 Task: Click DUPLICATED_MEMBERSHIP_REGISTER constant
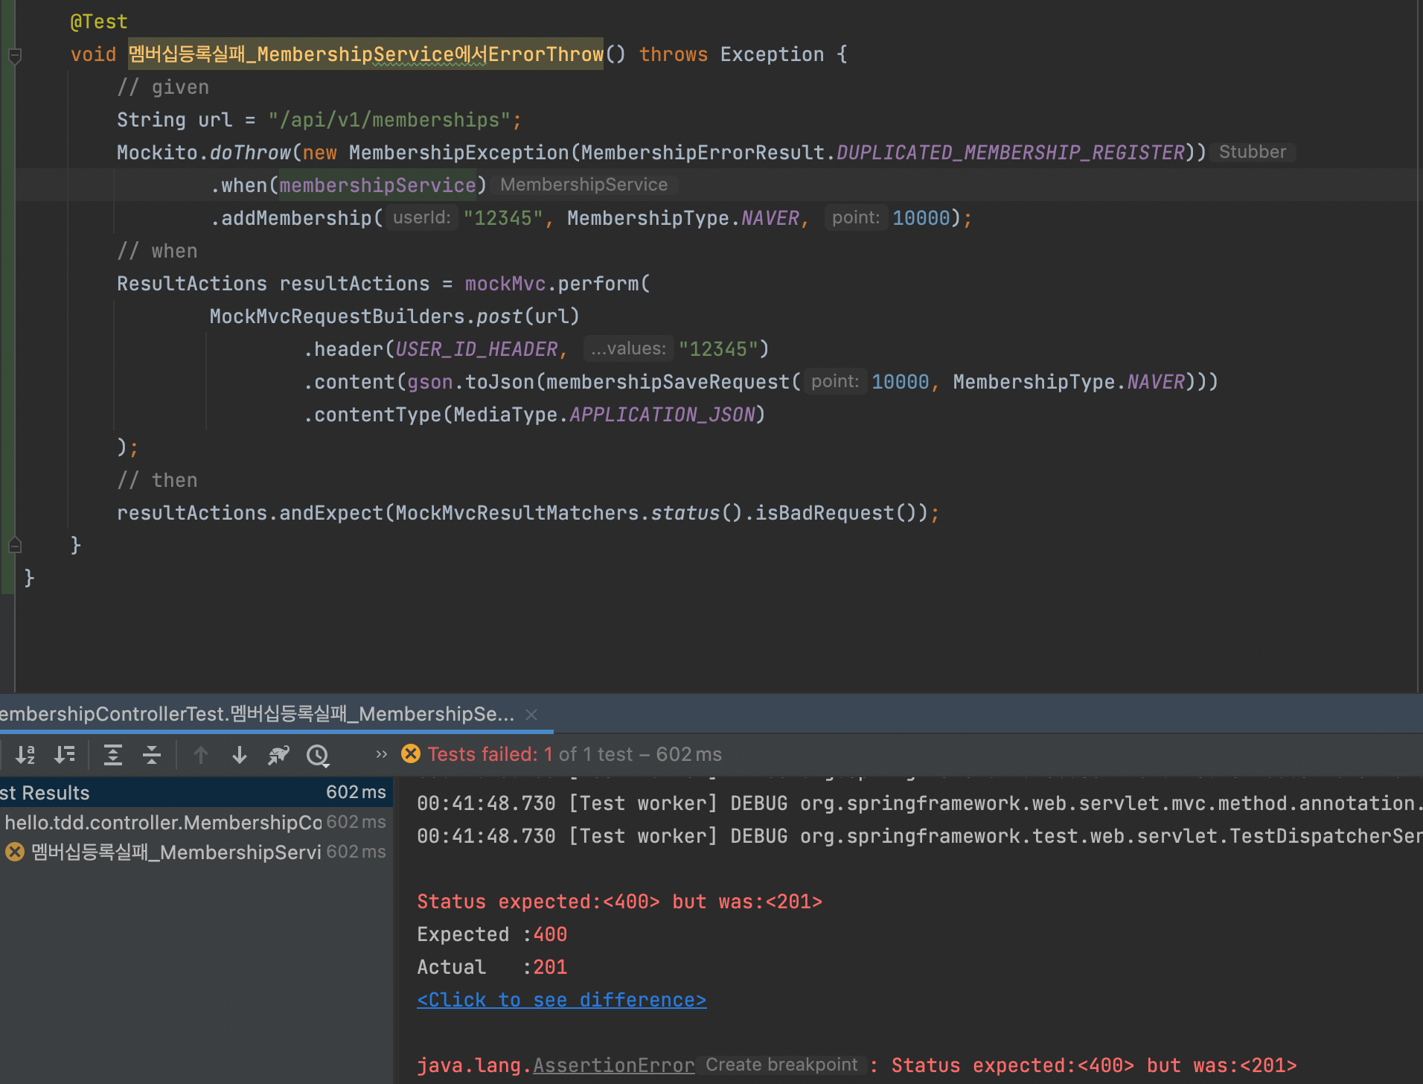(1011, 153)
